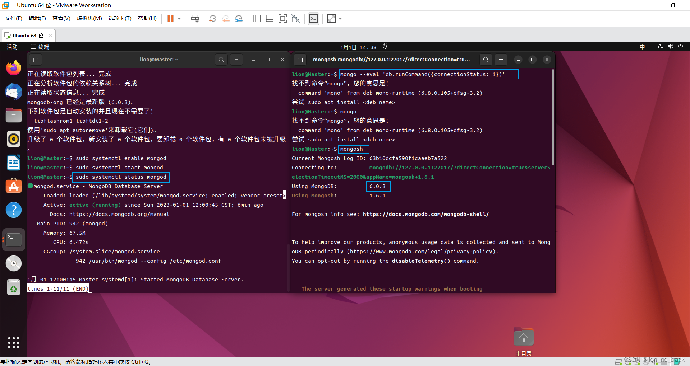Open the 主目录 desktop folder
Image resolution: width=690 pixels, height=366 pixels.
524,341
